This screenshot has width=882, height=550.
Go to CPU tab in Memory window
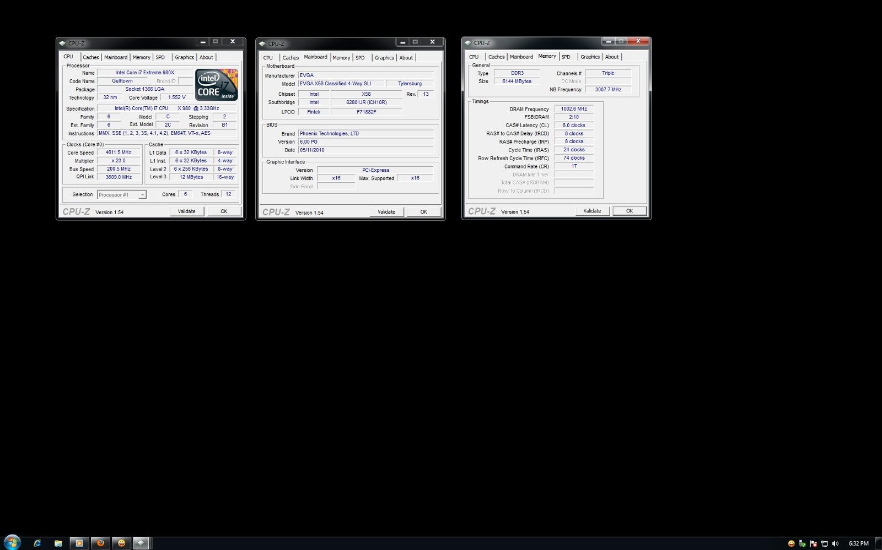click(x=474, y=57)
